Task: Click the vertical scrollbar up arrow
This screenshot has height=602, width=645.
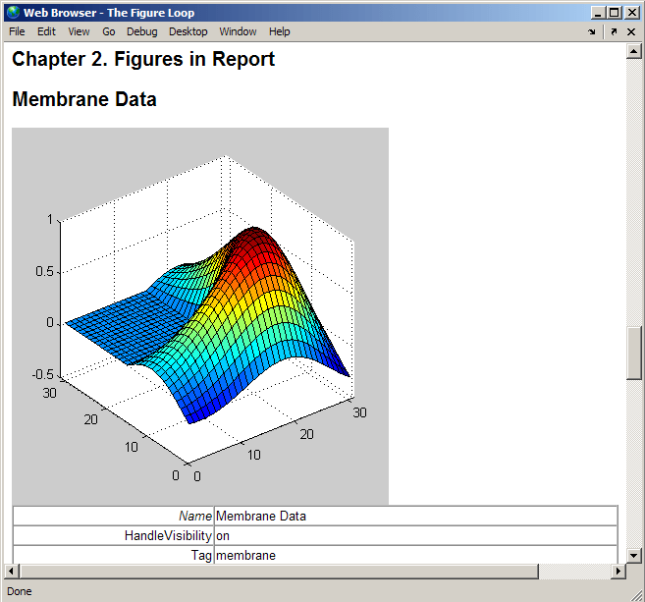Action: click(633, 51)
